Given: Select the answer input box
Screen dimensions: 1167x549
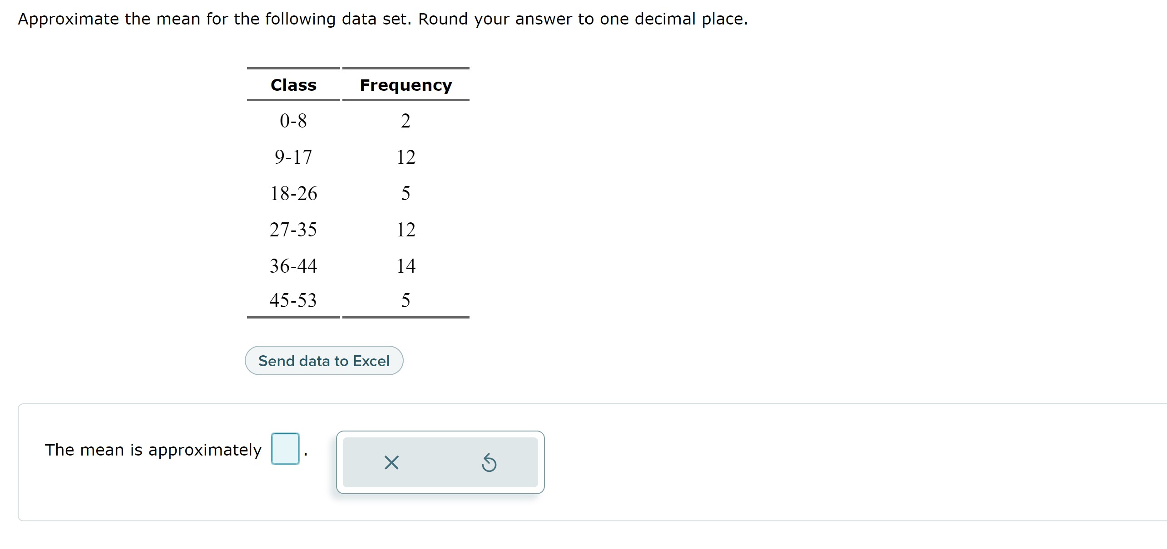Looking at the screenshot, I should (x=285, y=449).
